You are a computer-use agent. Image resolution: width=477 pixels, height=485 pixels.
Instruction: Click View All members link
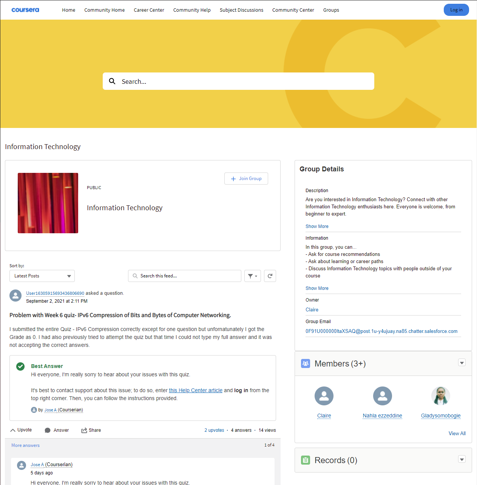tap(457, 433)
